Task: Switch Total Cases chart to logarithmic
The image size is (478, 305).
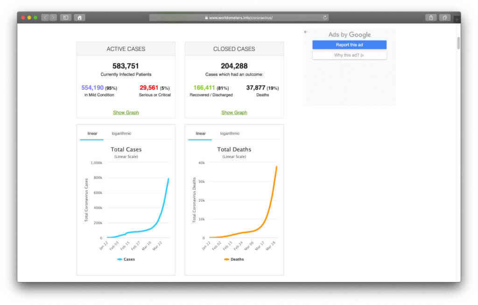Action: 121,134
